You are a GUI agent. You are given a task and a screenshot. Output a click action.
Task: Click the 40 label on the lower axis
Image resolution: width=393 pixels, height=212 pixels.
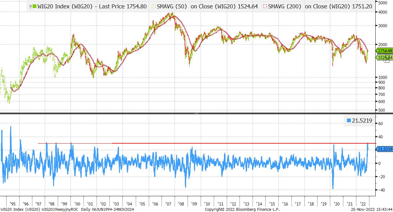pyautogui.click(x=381, y=137)
